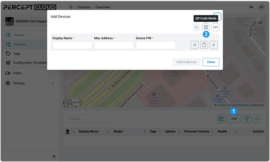Click the CSV import icon

(x=215, y=27)
